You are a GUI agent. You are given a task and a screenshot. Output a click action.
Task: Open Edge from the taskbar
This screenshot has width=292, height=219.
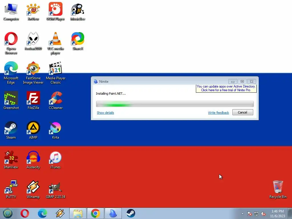(42, 213)
